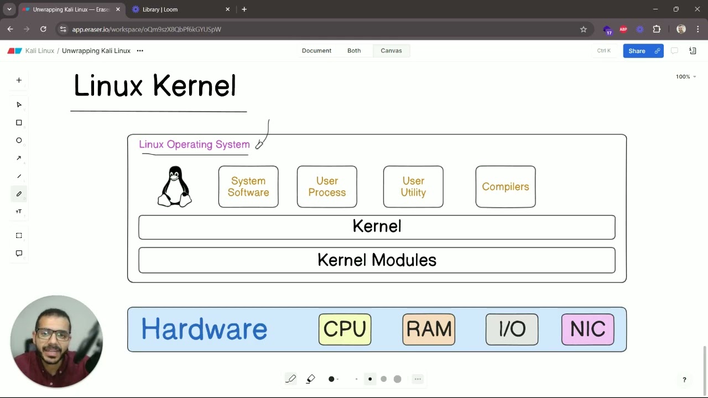This screenshot has height=398, width=708.
Task: Open the file options ellipsis menu
Action: [140, 51]
